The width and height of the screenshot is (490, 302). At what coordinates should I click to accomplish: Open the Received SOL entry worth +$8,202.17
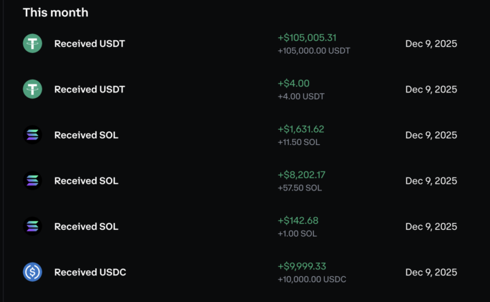[x=86, y=181]
